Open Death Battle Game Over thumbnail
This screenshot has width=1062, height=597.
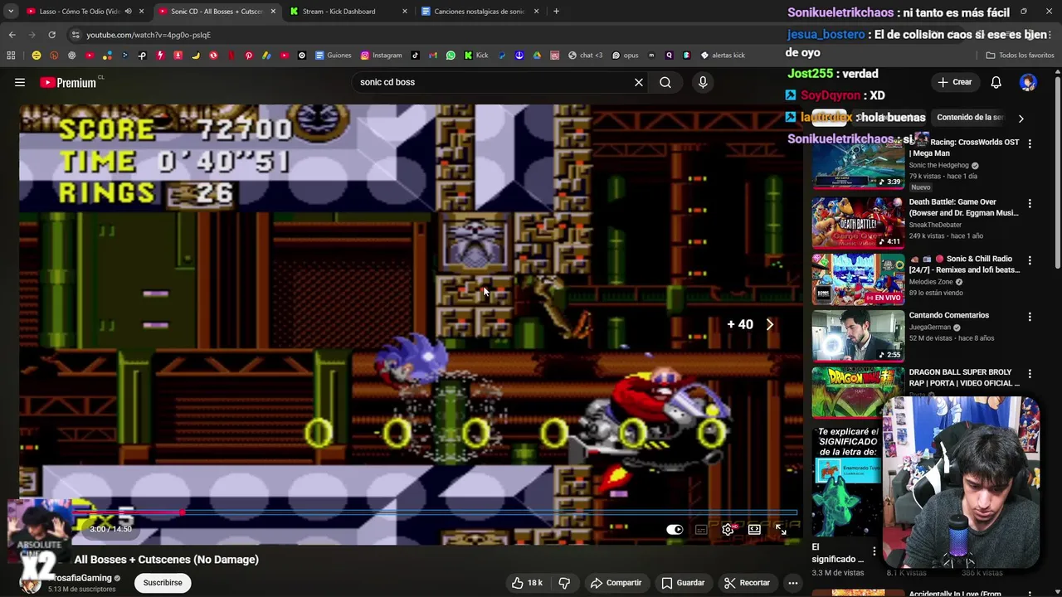(858, 222)
